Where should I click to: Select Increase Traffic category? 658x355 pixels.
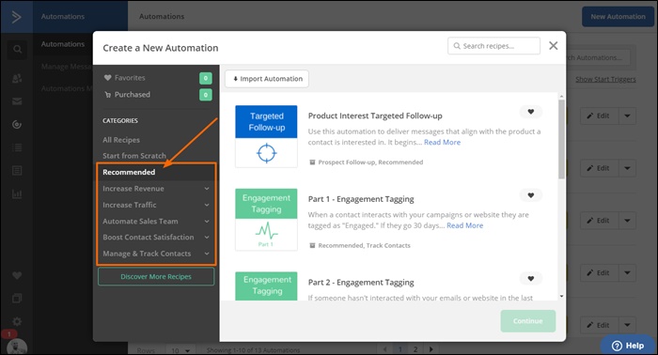point(130,205)
